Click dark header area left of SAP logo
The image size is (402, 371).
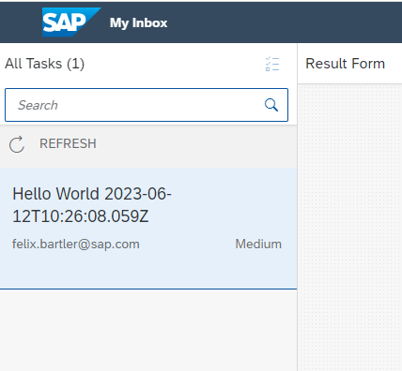(x=21, y=22)
